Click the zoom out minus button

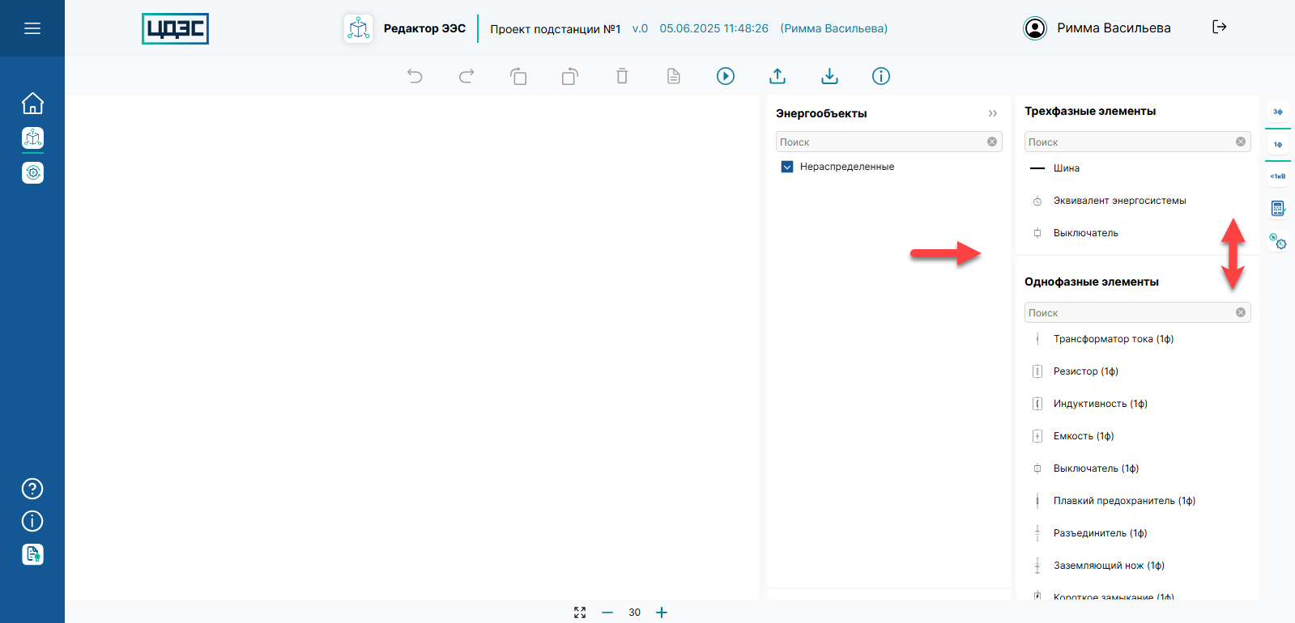coord(607,612)
